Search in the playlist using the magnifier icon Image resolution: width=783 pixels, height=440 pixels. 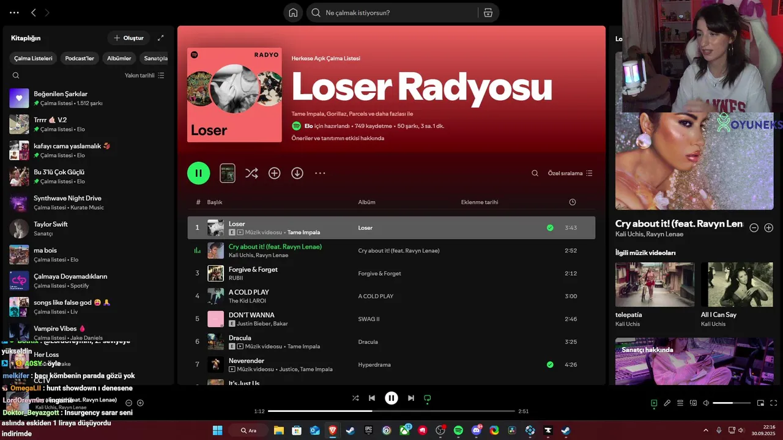tap(535, 174)
